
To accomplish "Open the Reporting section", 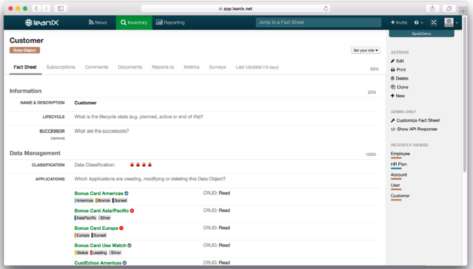I will (x=170, y=23).
